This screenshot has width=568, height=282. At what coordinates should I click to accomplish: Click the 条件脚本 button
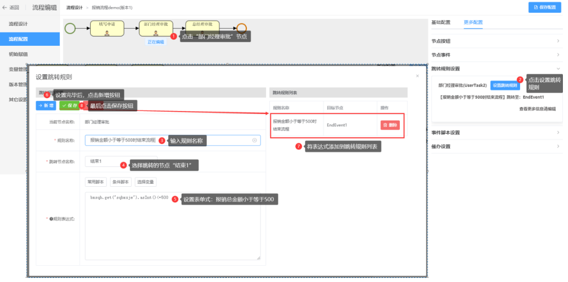coord(121,182)
